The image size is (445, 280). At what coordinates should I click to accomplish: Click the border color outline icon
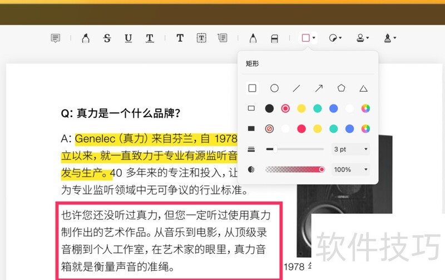pos(251,108)
